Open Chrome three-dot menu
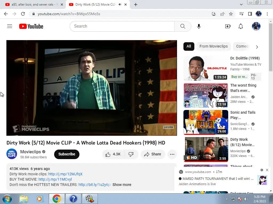This screenshot has width=273, height=204. (x=267, y=14)
